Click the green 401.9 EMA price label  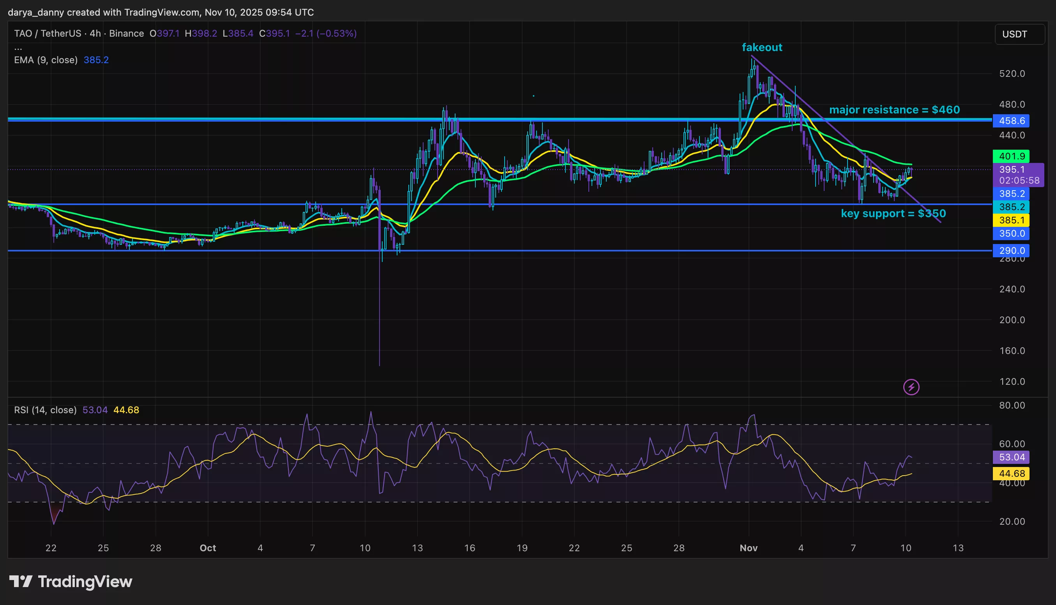tap(1011, 156)
